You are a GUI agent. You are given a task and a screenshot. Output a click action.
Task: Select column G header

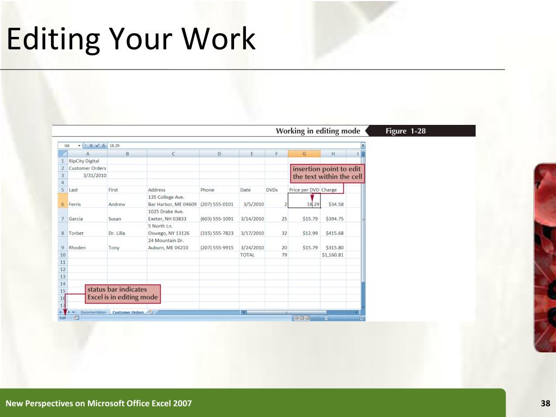(304, 154)
